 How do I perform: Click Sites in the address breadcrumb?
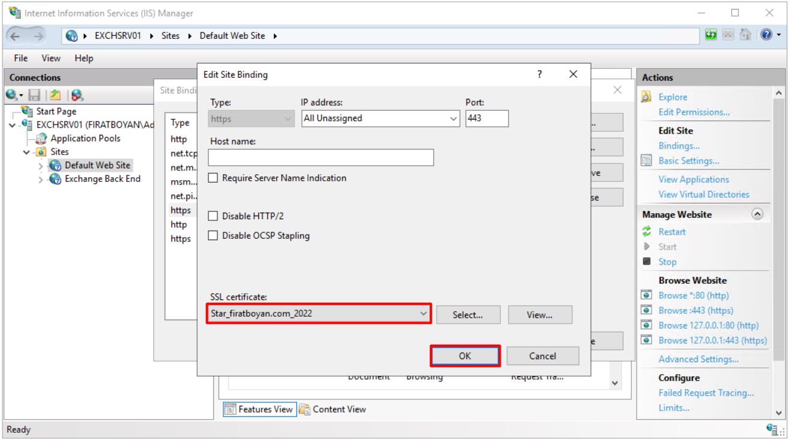click(170, 35)
